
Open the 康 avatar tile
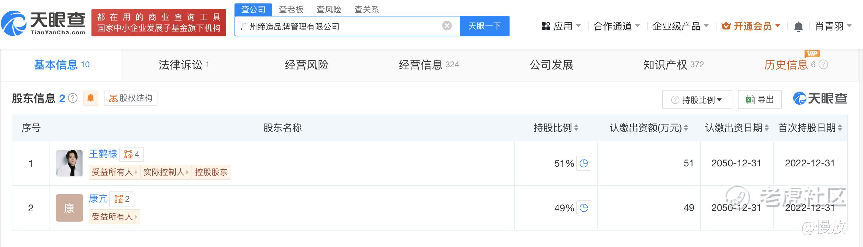point(69,208)
